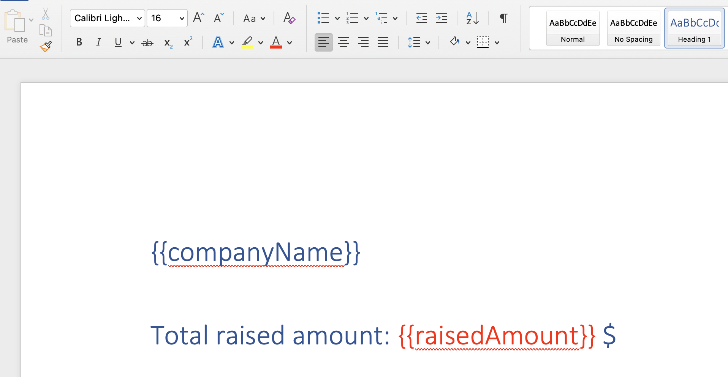Open the numbered list dropdown arrow
The height and width of the screenshot is (377, 728).
[366, 18]
